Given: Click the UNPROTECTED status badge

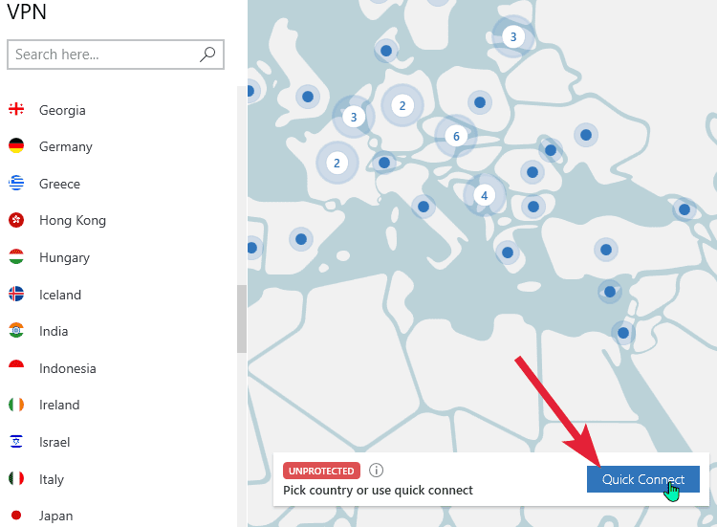Looking at the screenshot, I should (x=321, y=471).
